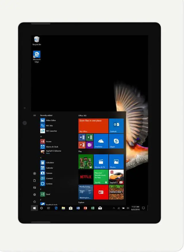Open the volume control in system tray

(x=128, y=208)
